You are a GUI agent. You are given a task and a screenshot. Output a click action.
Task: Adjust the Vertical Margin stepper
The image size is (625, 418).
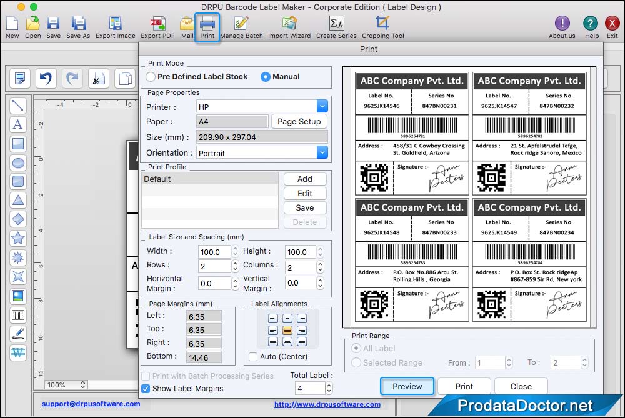pos(320,282)
